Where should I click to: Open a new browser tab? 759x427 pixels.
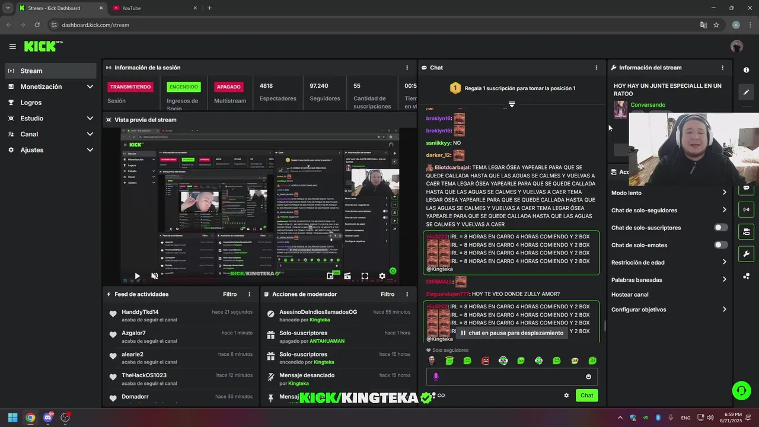click(x=209, y=8)
